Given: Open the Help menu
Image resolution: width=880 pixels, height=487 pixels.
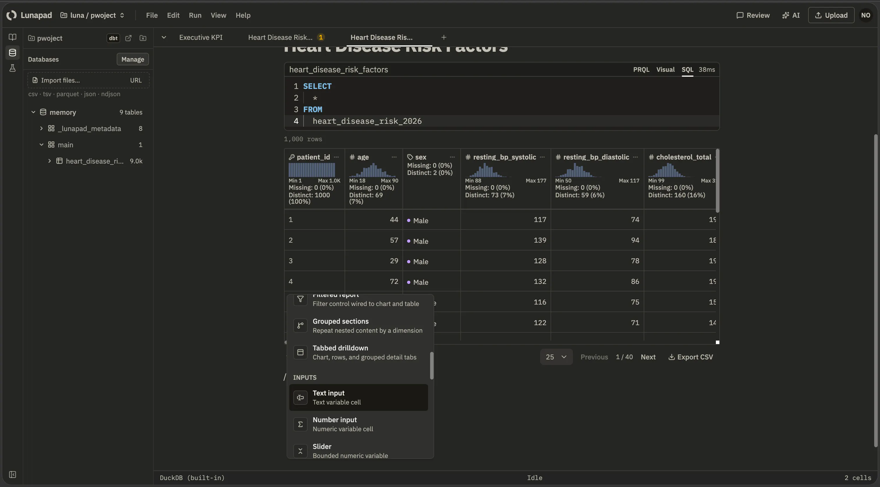Looking at the screenshot, I should 243,15.
